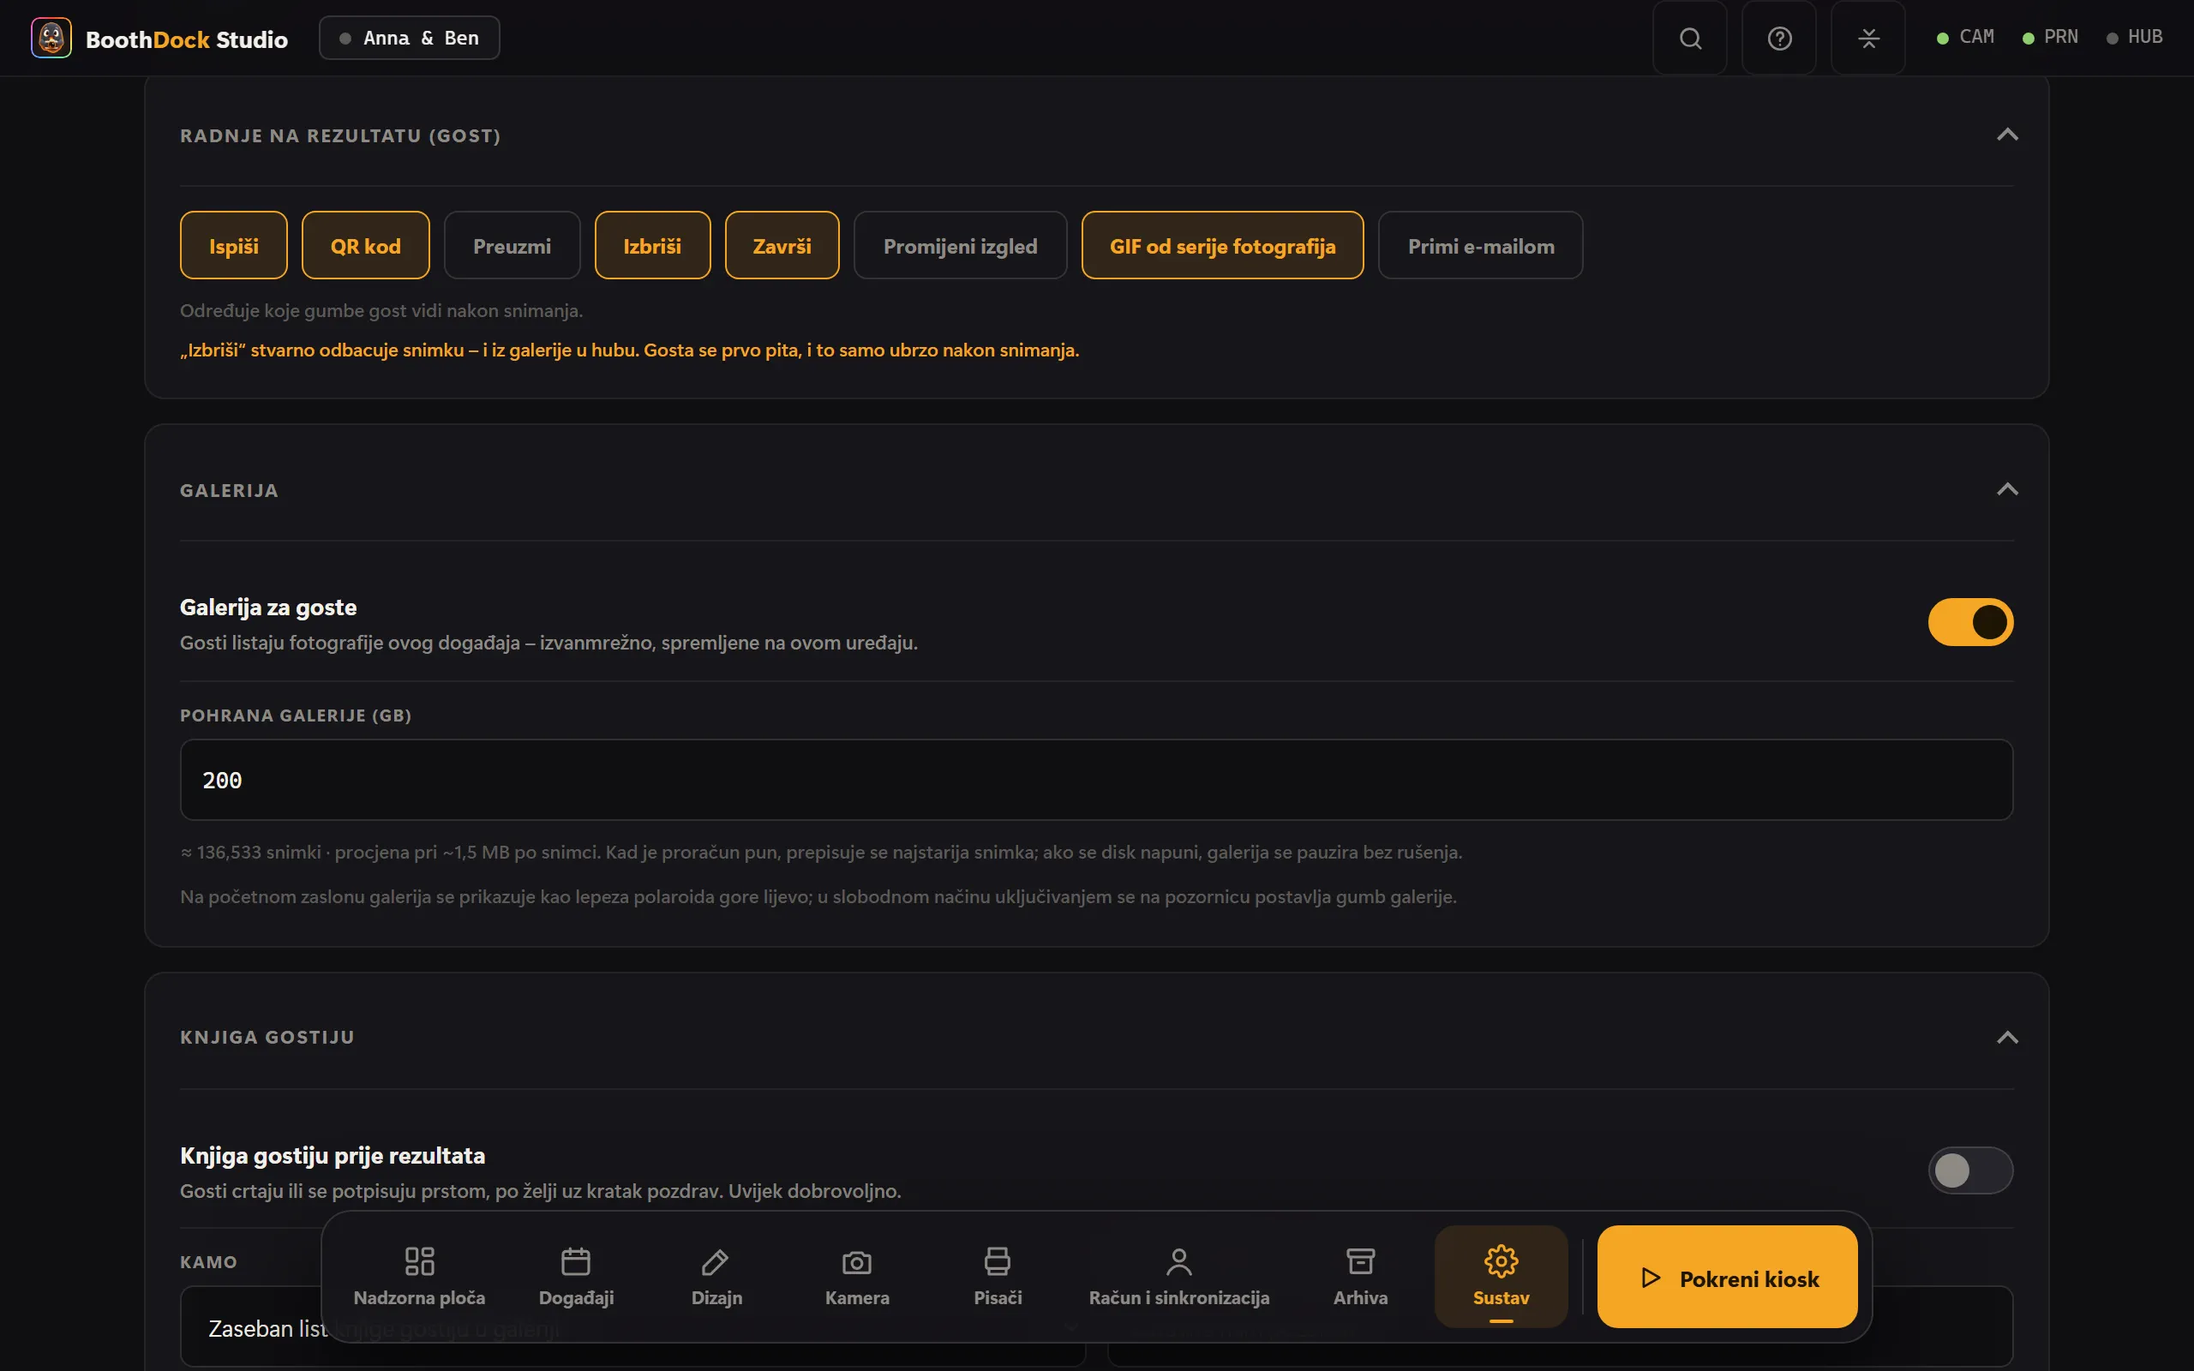
Task: Toggle the Ispiši result action chip
Action: [x=234, y=246]
